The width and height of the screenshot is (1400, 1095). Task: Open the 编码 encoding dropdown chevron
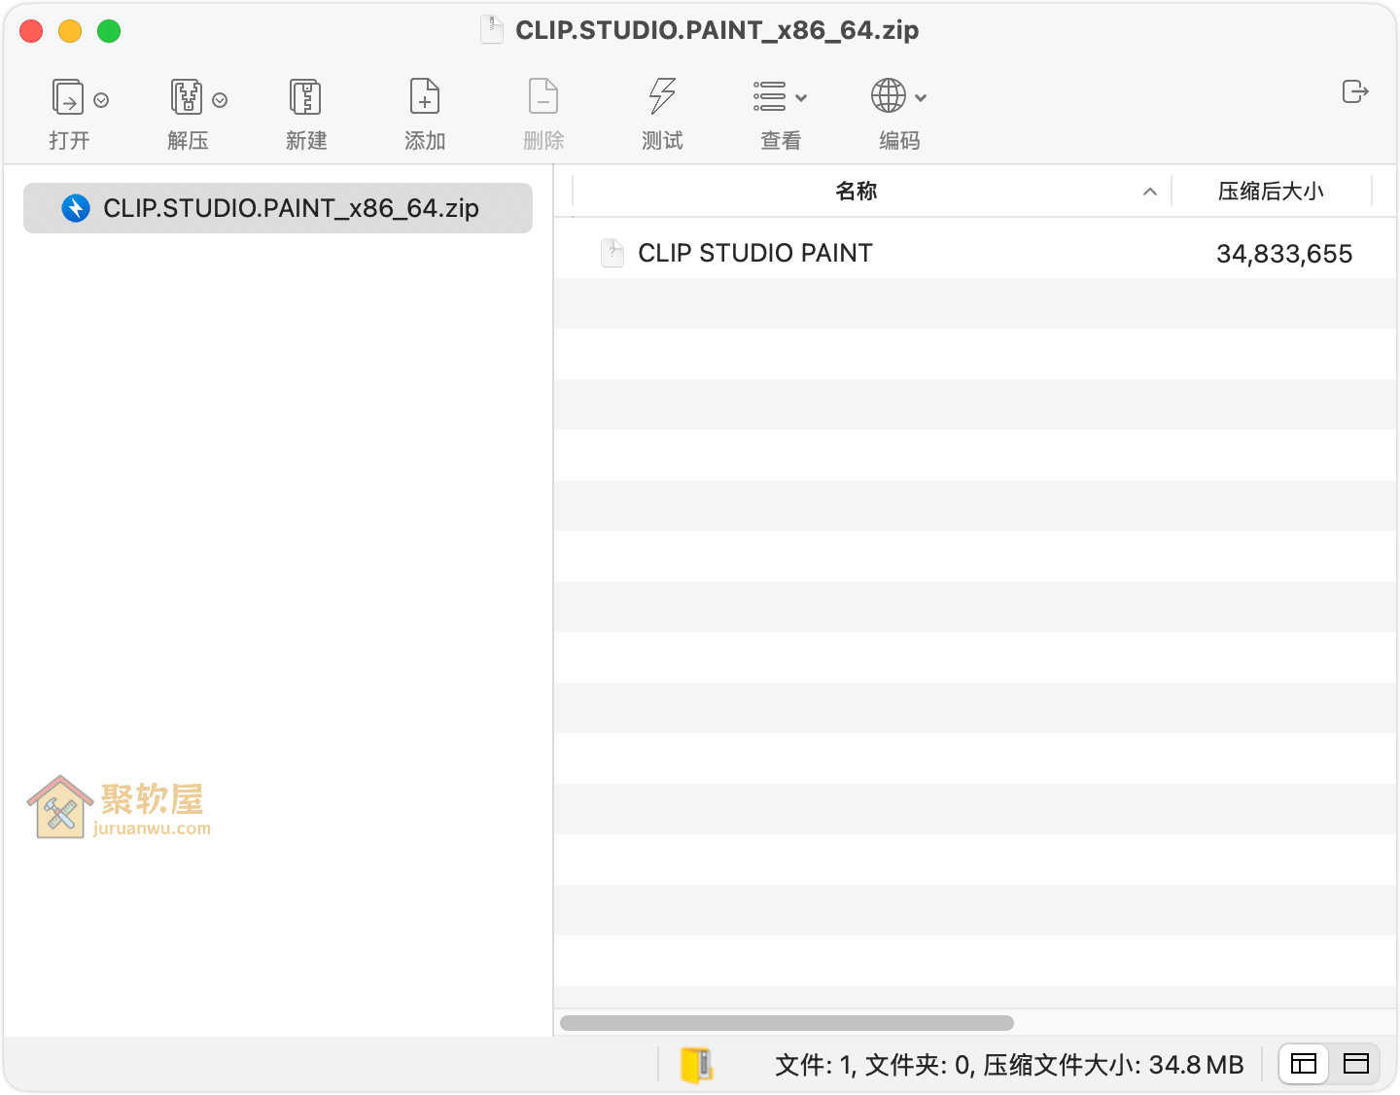pyautogui.click(x=922, y=97)
